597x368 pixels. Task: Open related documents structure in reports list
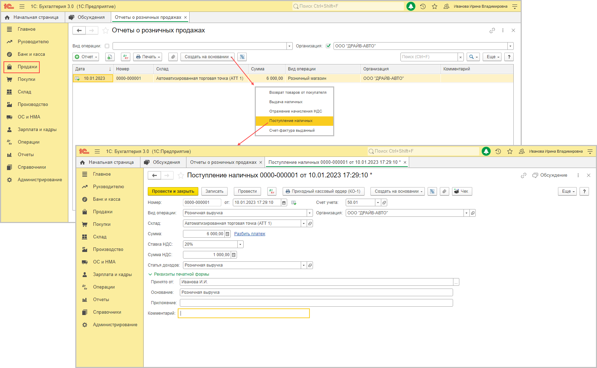[x=242, y=57]
